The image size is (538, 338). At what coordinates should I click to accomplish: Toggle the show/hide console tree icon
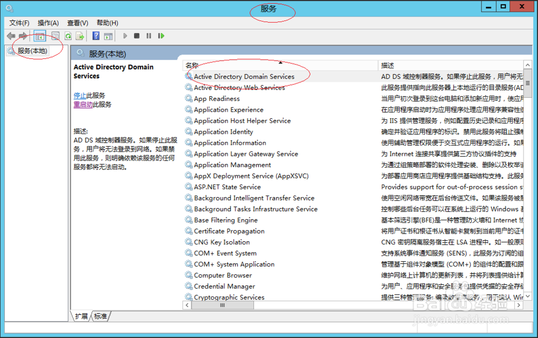click(x=40, y=35)
